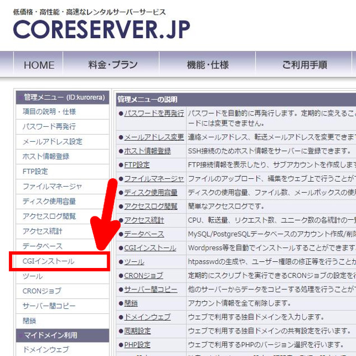Click the ドメインウェブ table link
This screenshot has width=356, height=356.
(x=147, y=317)
